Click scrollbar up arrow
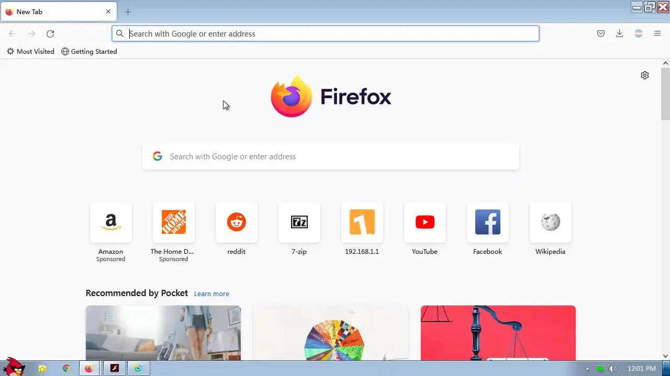This screenshot has height=376, width=670. click(665, 63)
